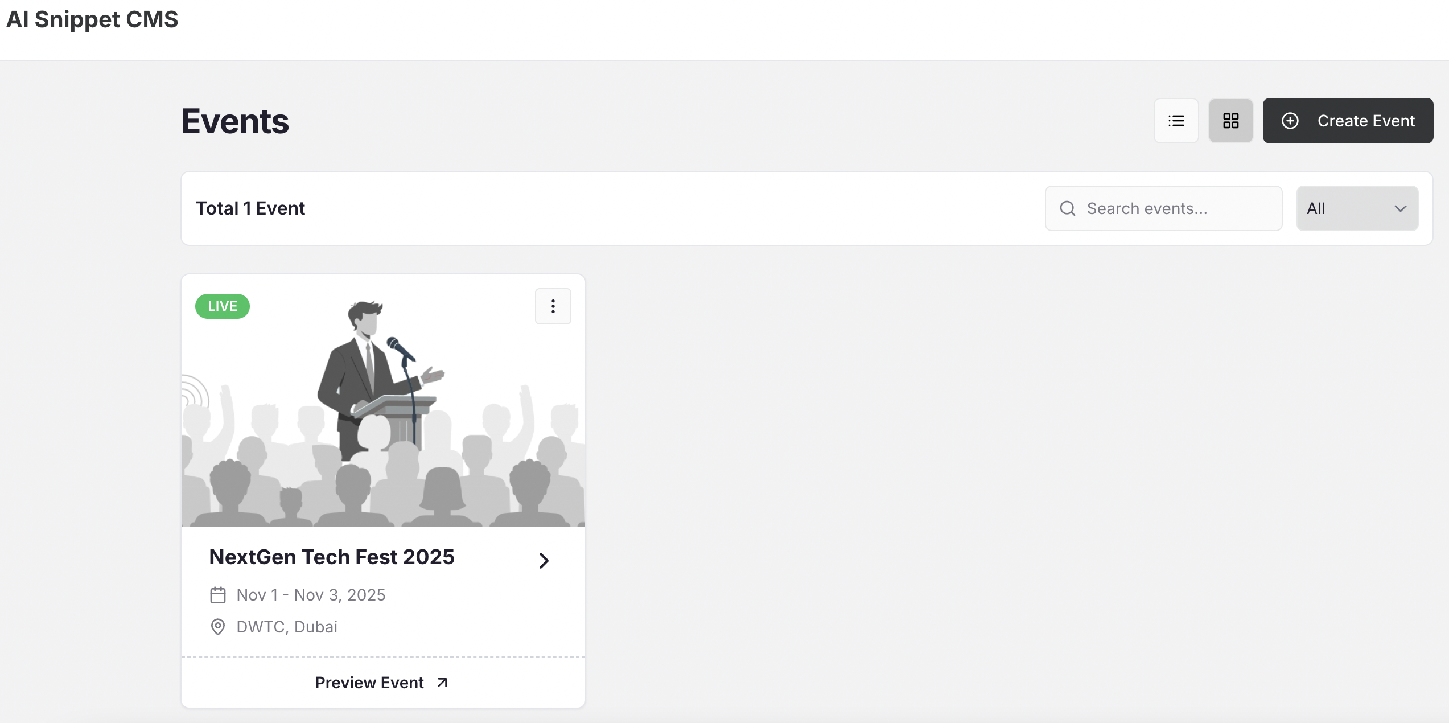Select the LIVE status badge
Image resolution: width=1449 pixels, height=723 pixels.
pos(222,306)
